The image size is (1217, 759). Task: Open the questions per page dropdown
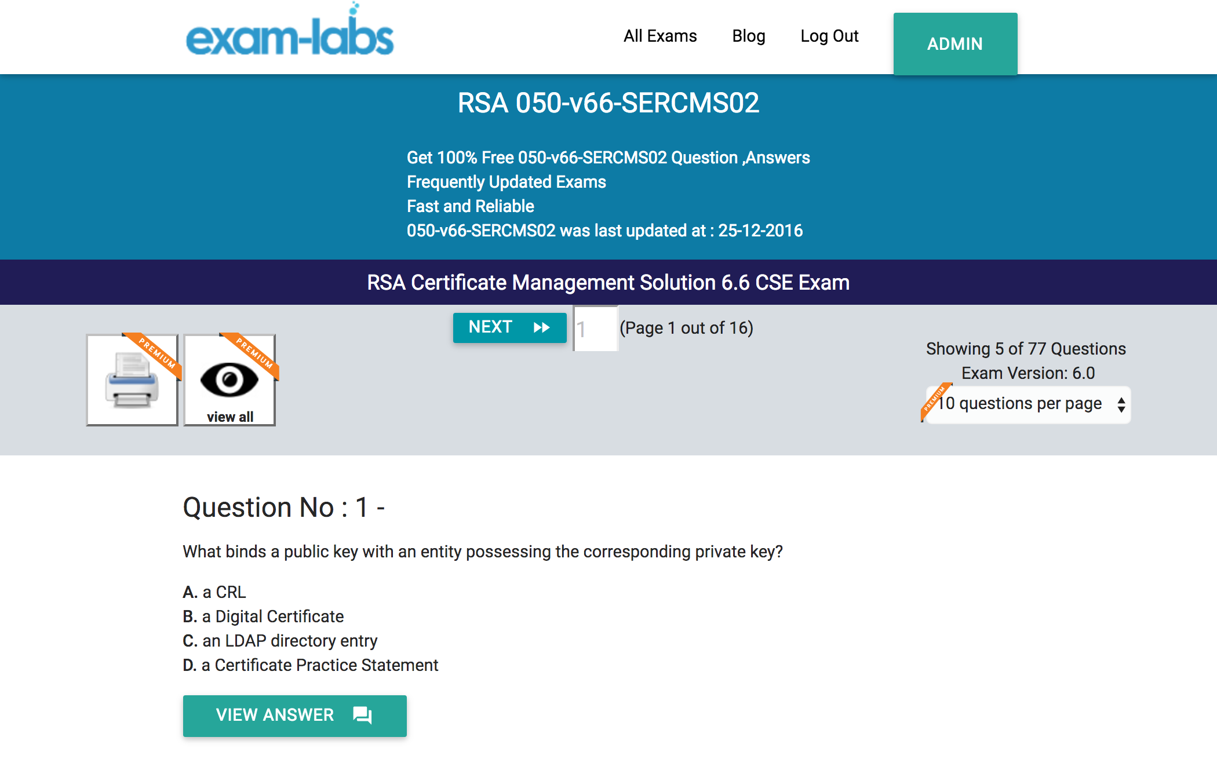pos(1027,404)
